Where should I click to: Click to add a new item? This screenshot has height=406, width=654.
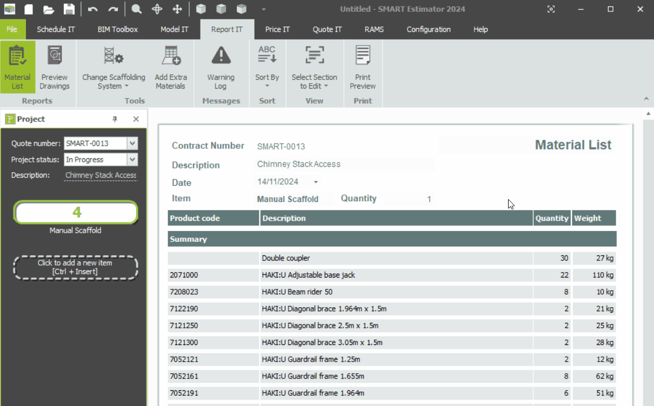pyautogui.click(x=76, y=267)
